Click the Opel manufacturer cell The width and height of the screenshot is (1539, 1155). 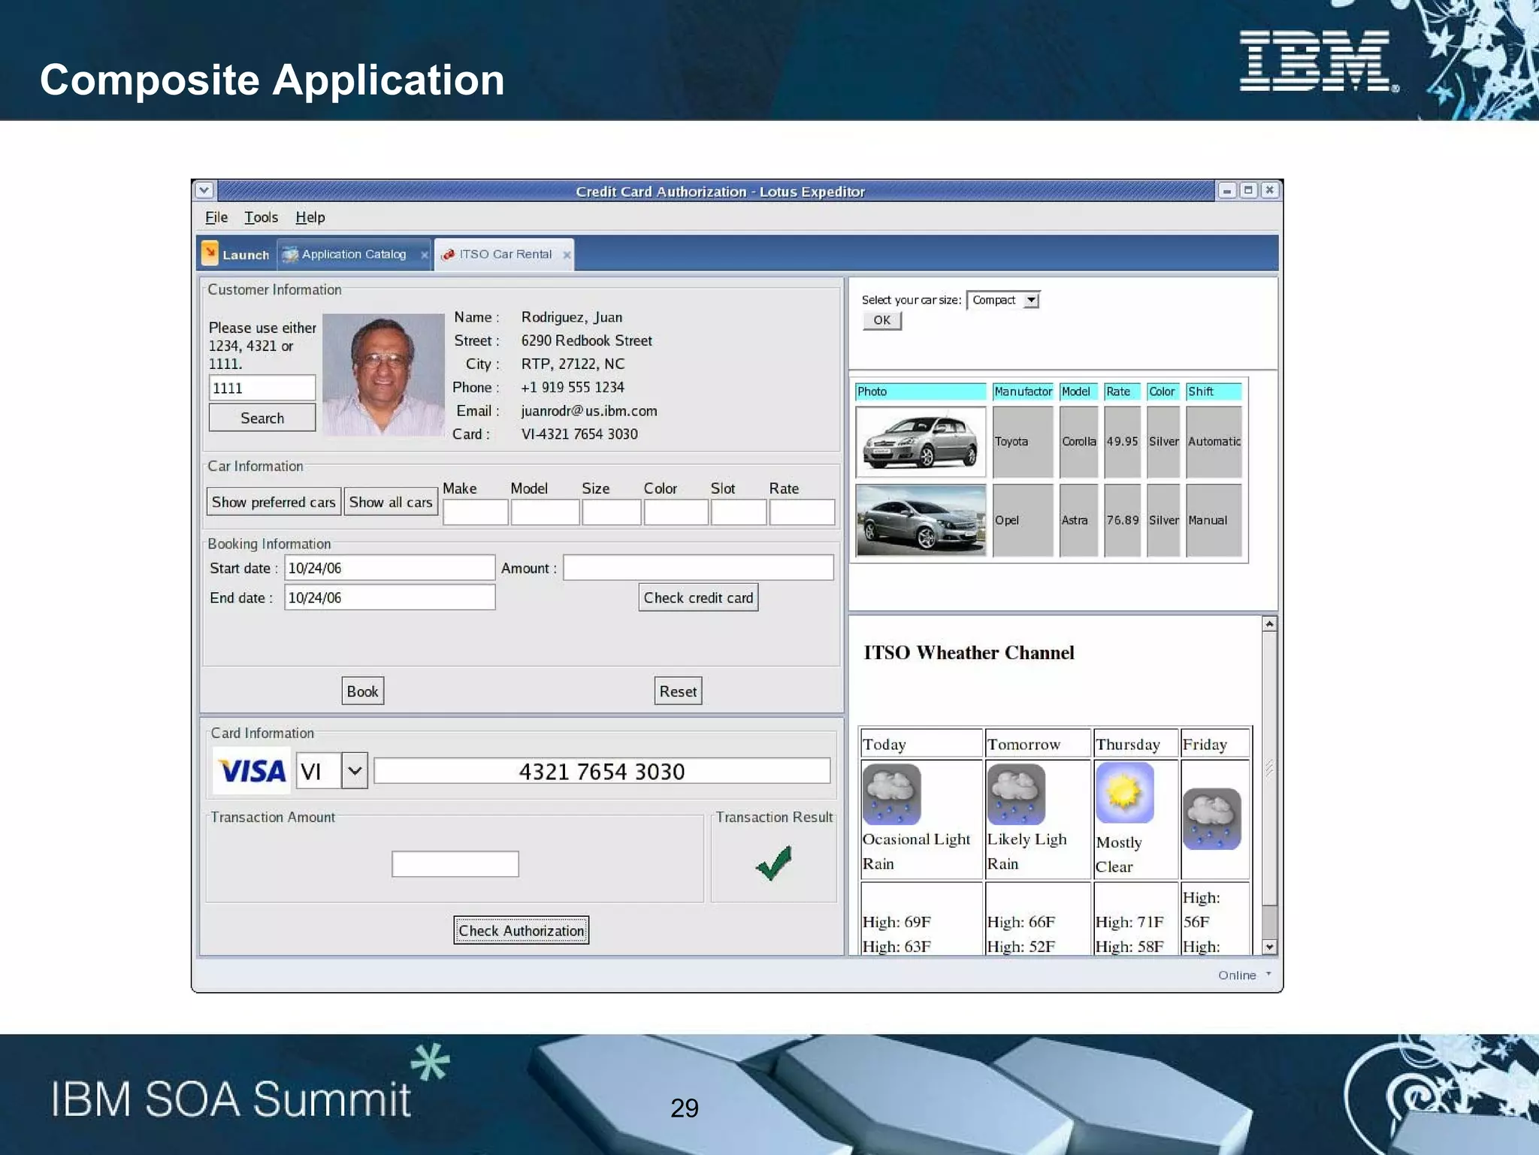tap(1023, 520)
